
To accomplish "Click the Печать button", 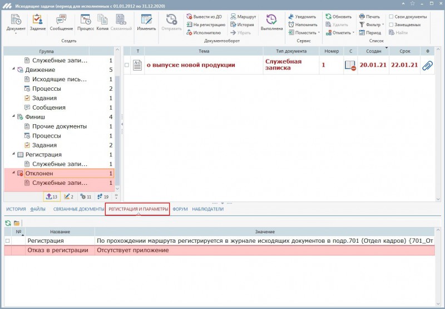I will pos(369,17).
